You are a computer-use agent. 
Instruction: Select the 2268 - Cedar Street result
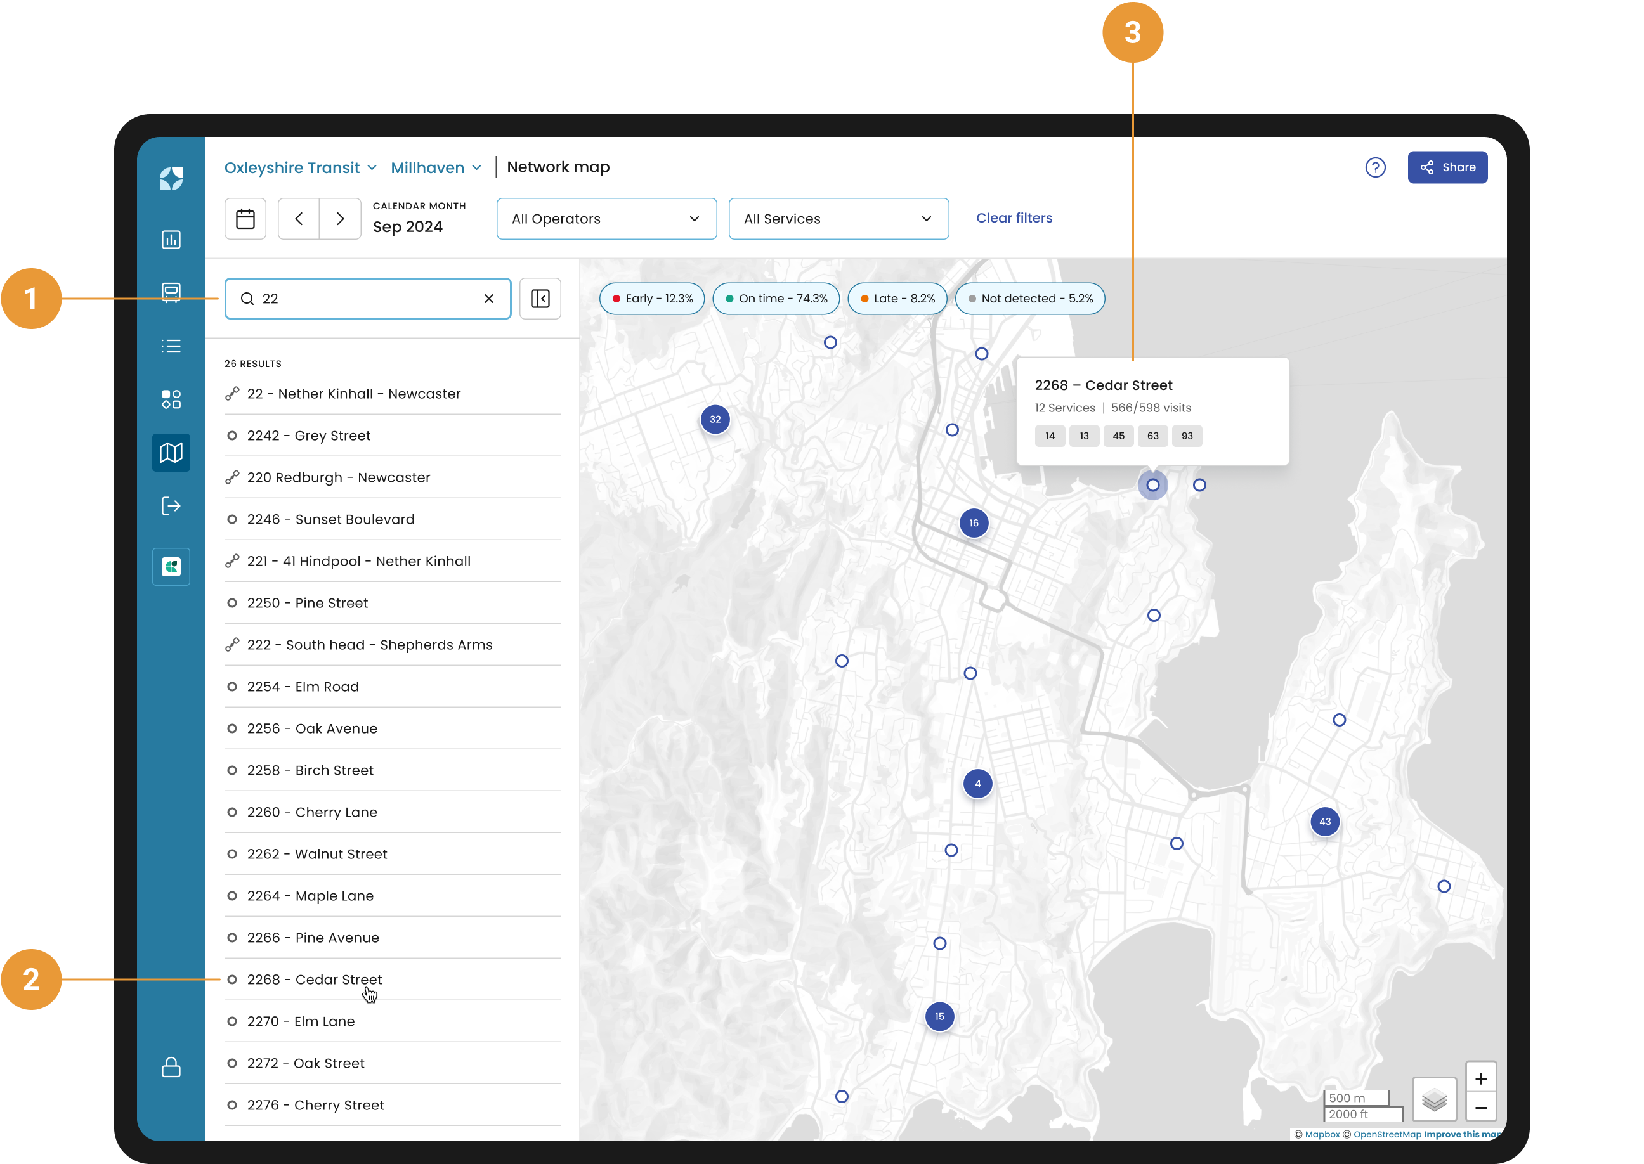[x=314, y=979]
